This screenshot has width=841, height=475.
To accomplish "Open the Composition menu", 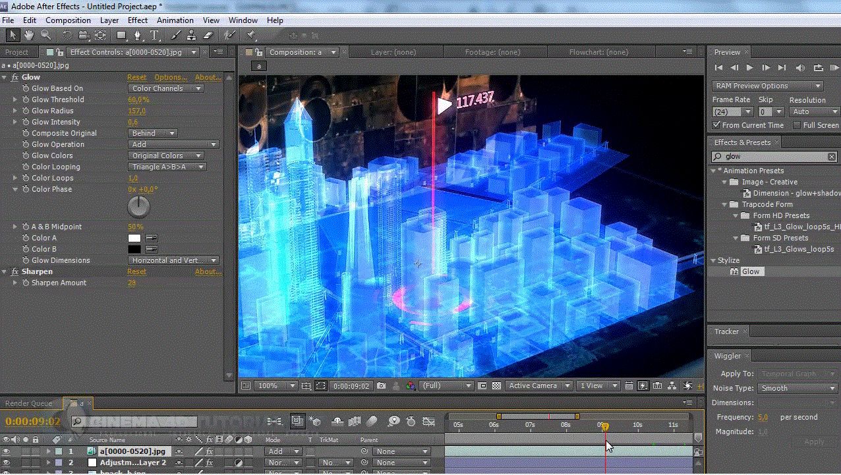I will pos(68,20).
